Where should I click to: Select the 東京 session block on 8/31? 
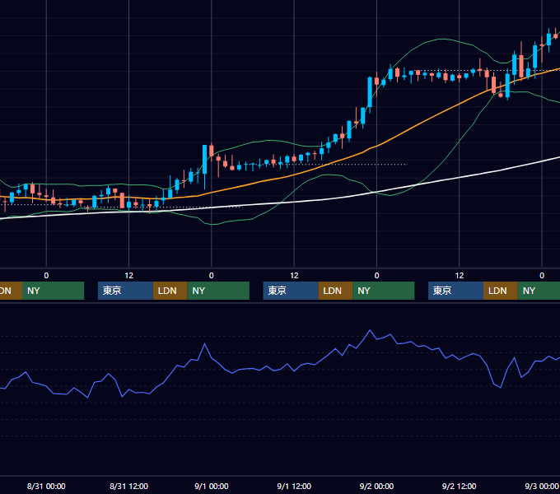point(125,291)
